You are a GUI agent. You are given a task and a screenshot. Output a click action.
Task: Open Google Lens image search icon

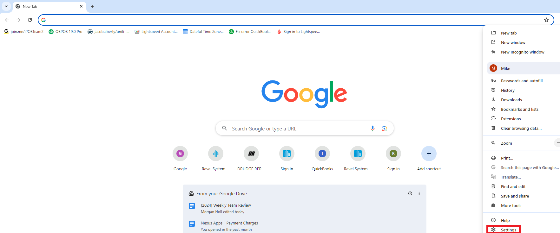[x=384, y=128]
